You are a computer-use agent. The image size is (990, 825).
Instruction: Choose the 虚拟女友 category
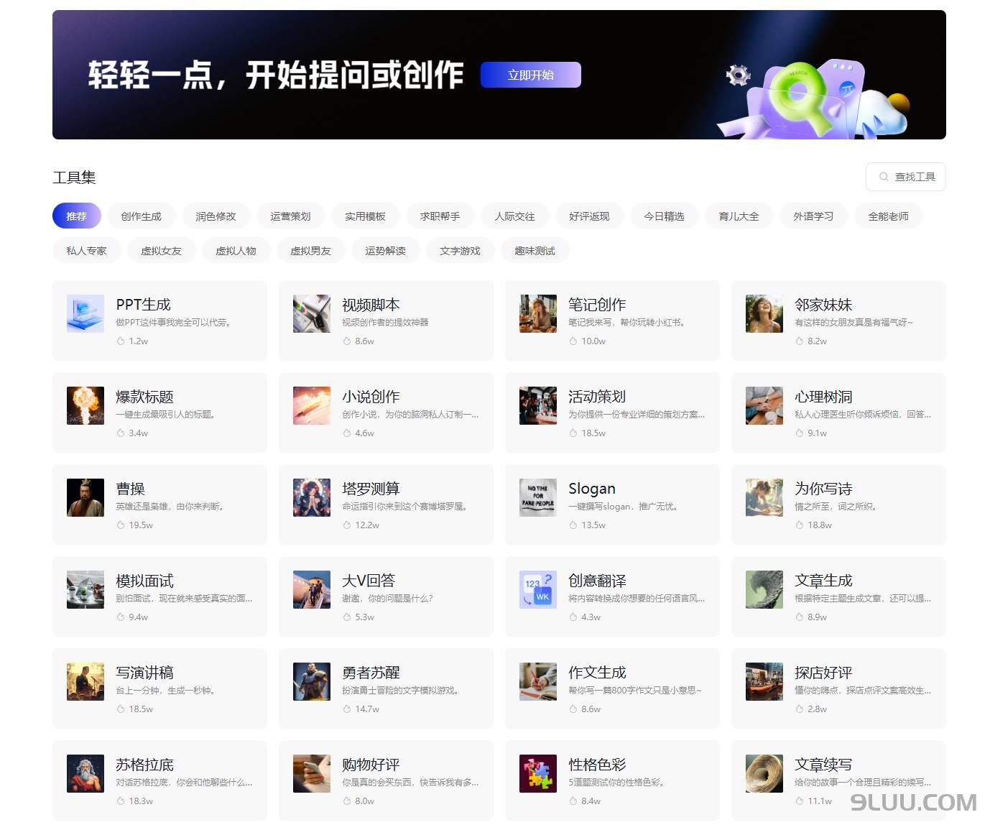tap(161, 251)
